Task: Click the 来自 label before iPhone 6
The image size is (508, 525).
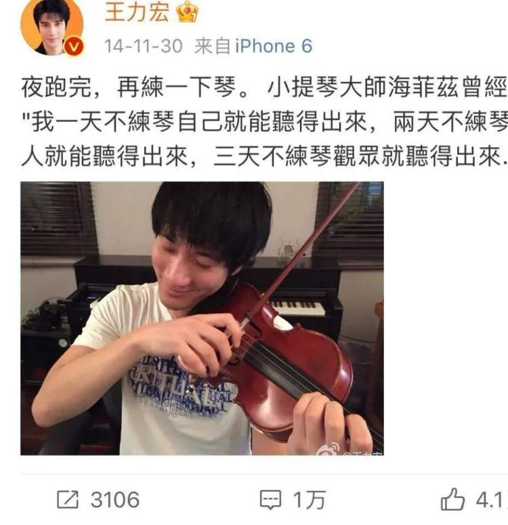Action: click(x=212, y=46)
